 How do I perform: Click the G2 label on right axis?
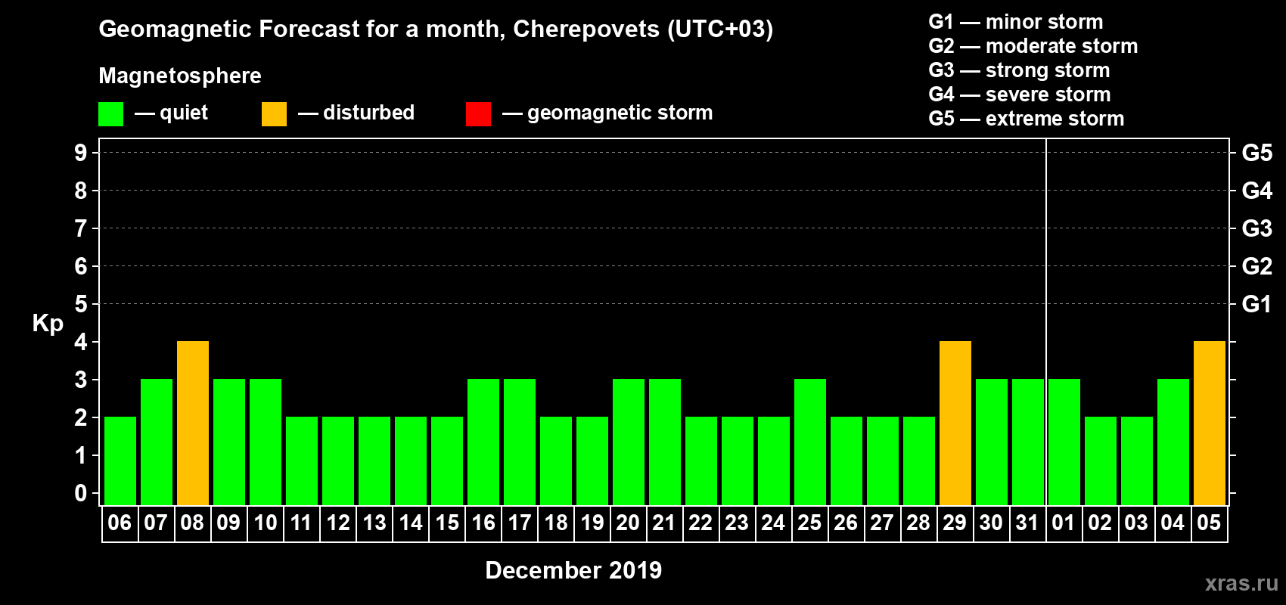[1257, 266]
